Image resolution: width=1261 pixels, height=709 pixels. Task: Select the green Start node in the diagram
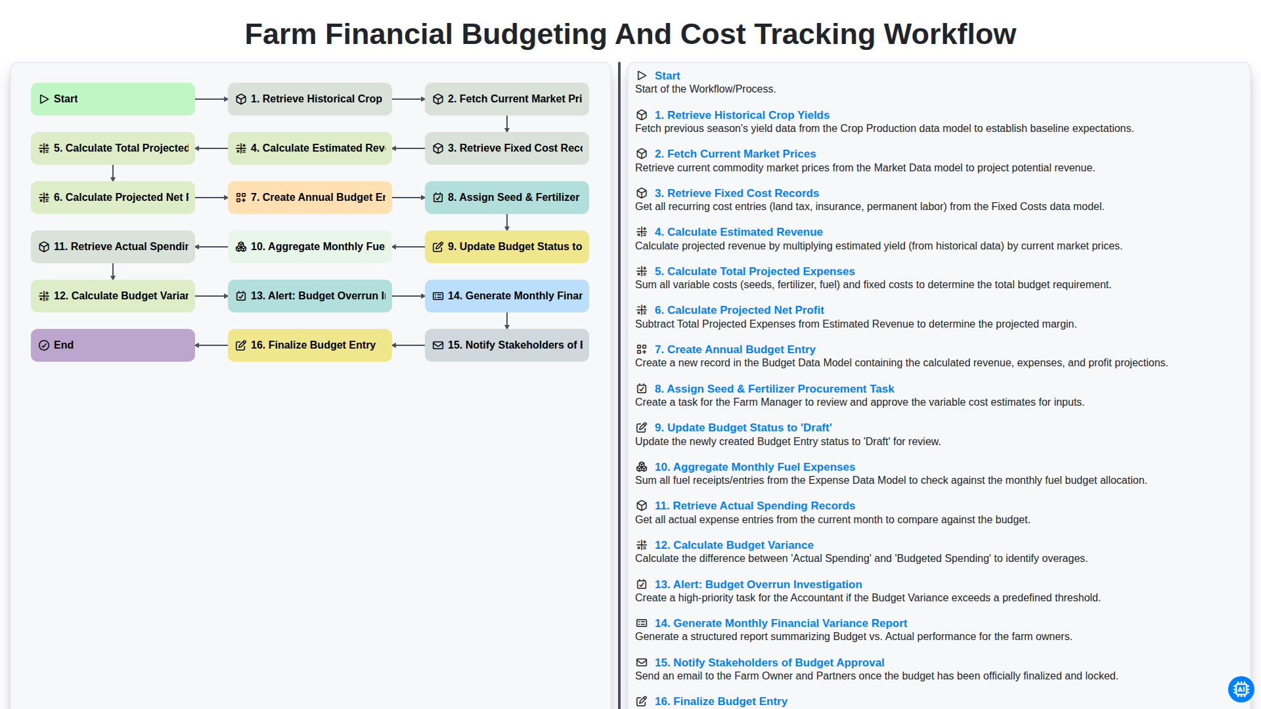[113, 99]
